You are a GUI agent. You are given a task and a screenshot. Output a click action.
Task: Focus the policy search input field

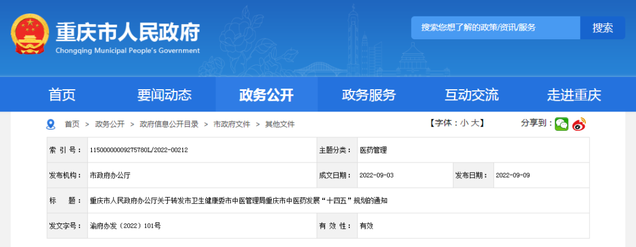[496, 28]
